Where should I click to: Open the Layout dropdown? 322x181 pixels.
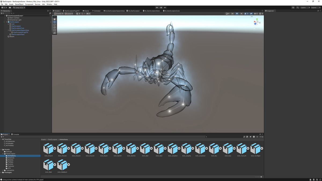click(315, 8)
